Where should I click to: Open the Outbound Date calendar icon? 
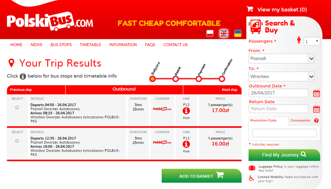tap(316, 93)
